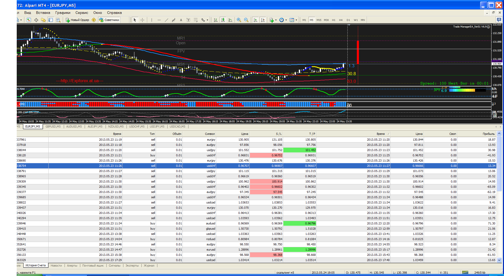Zoom out of the chart
The height and width of the screenshot is (276, 504).
tap(246, 20)
